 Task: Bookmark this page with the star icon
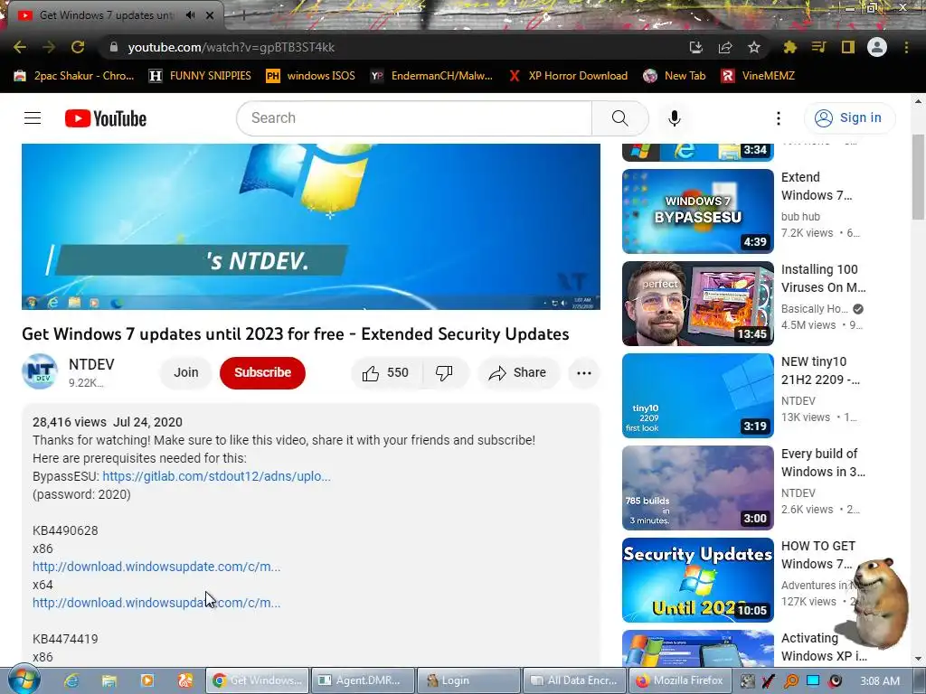(754, 47)
